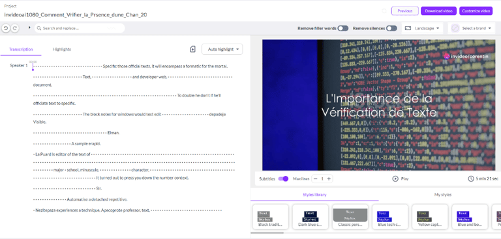The width and height of the screenshot is (501, 239).
Task: Expand the Landscape orientation dropdown
Action: point(422,28)
